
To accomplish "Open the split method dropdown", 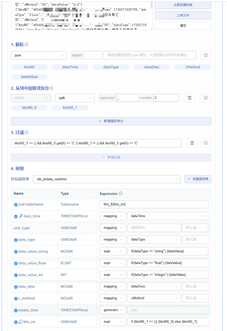I will [75, 98].
